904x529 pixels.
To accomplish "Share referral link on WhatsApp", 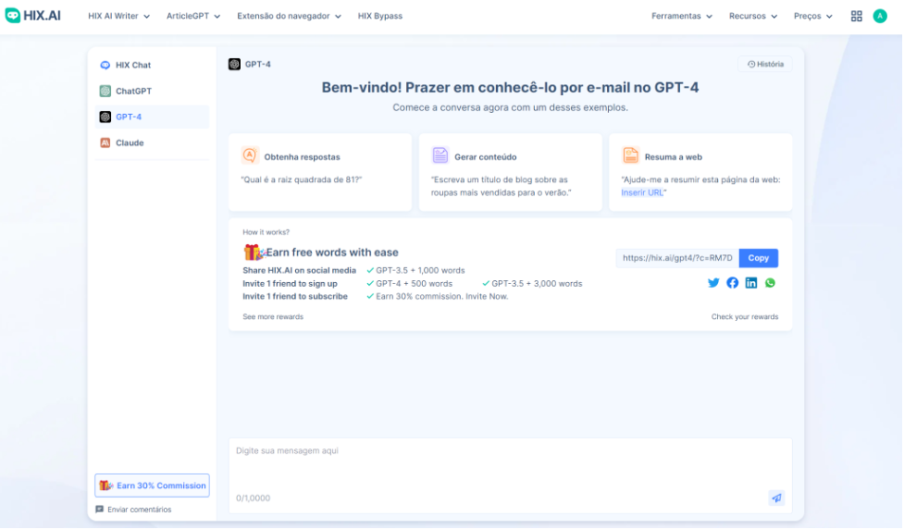I will click(x=770, y=283).
